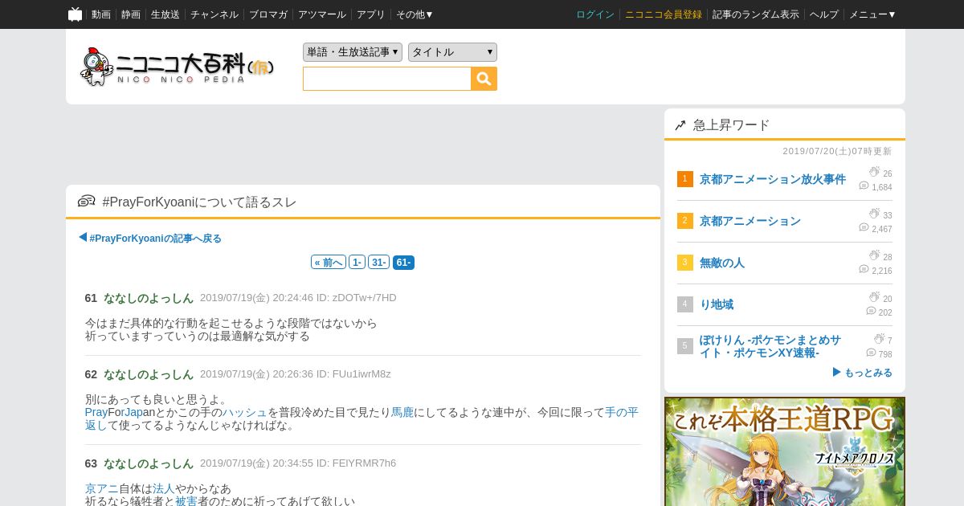Screen dimensions: 964x506
Task: Click the rank 1 orange badge
Action: (x=685, y=179)
